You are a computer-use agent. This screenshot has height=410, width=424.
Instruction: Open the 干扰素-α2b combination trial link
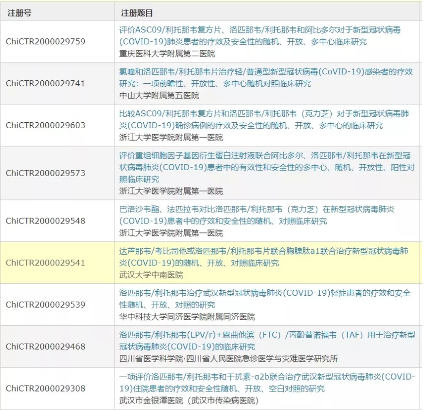(x=267, y=383)
